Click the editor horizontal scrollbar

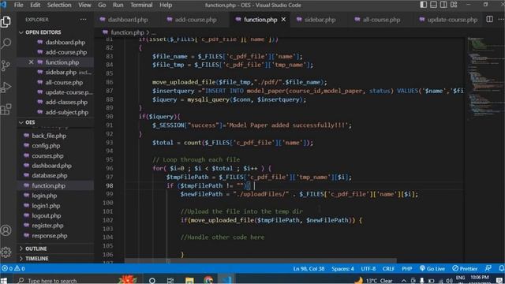click(260, 260)
